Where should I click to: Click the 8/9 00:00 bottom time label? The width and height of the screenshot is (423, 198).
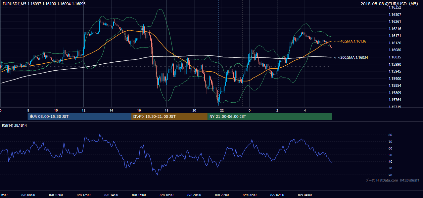250,195
